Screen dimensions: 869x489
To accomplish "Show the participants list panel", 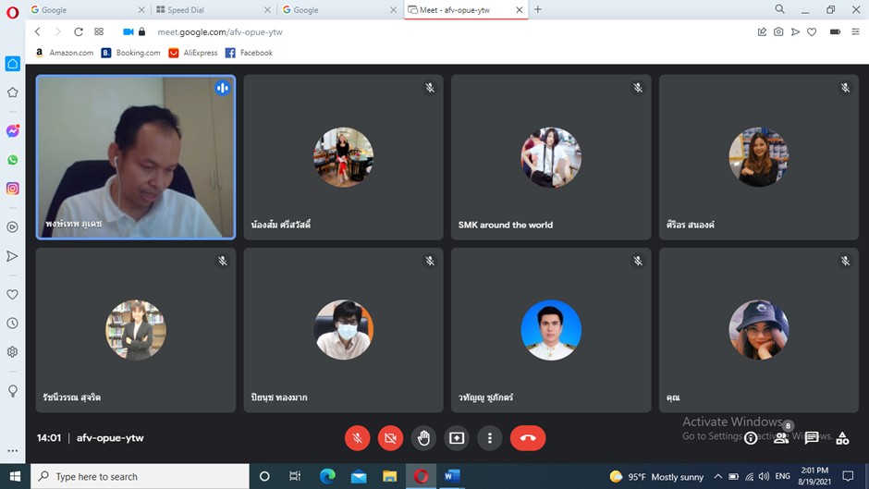I will [781, 438].
